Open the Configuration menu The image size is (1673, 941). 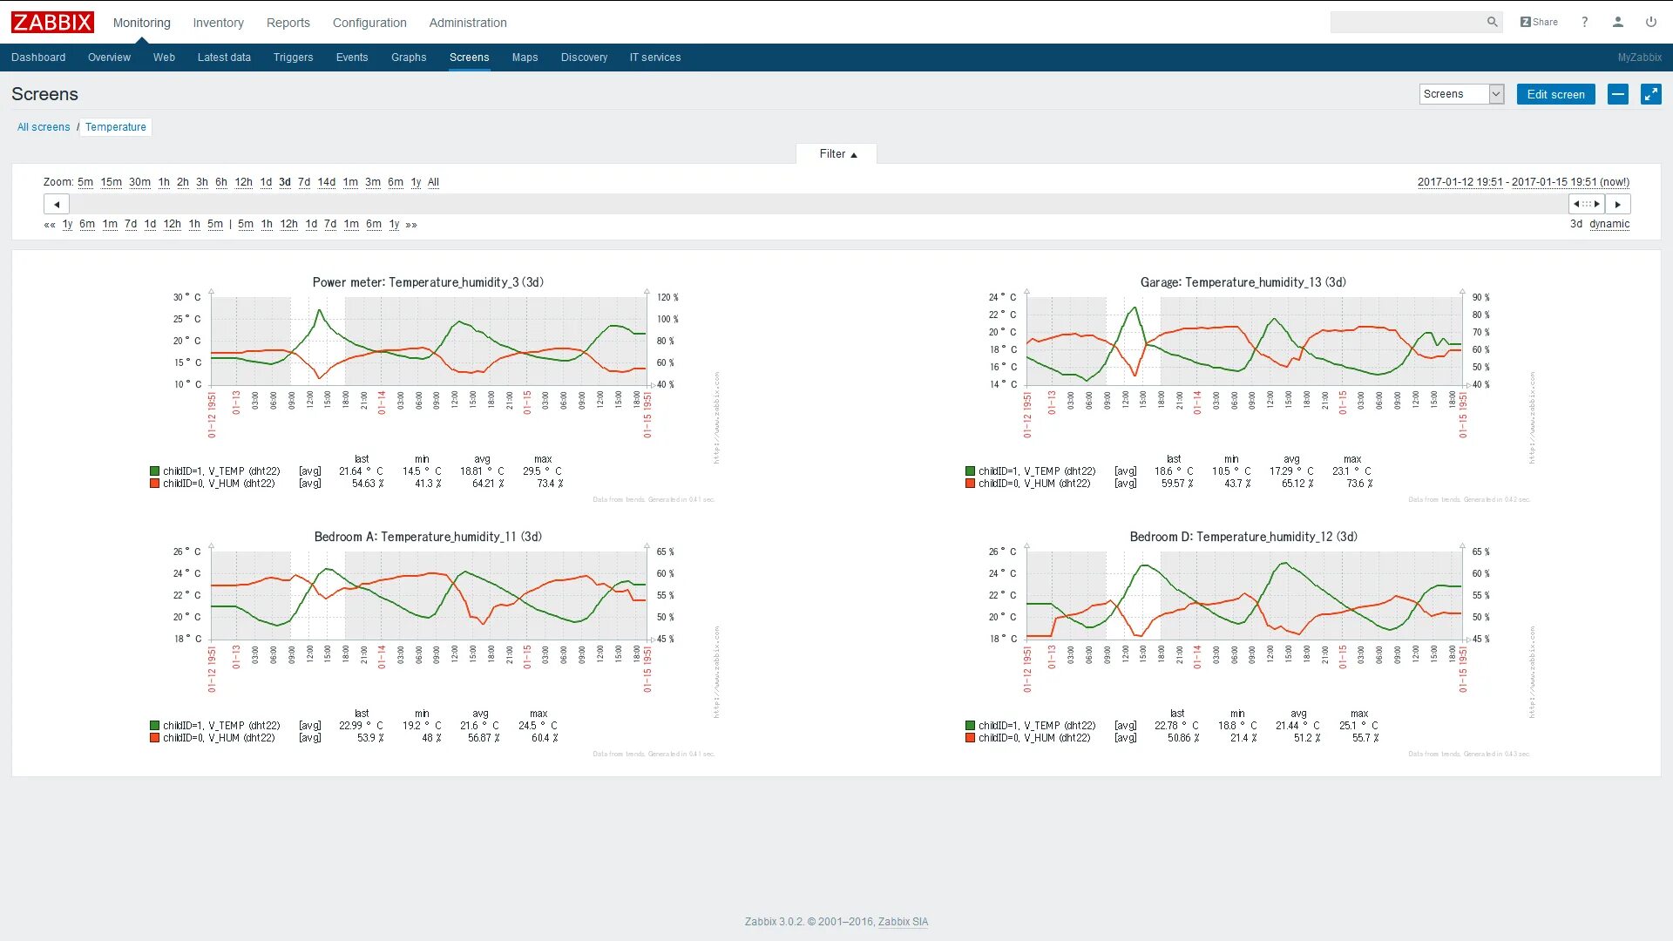point(369,23)
